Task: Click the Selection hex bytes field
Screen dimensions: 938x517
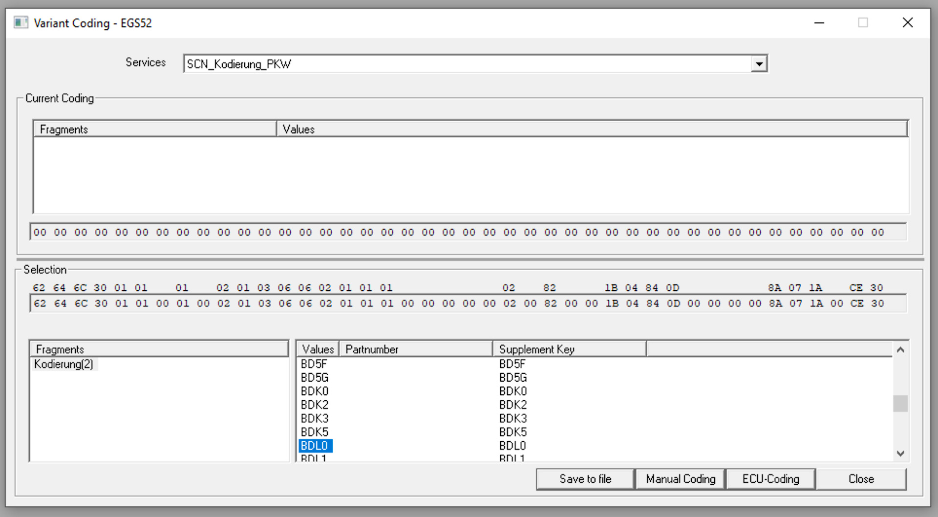Action: (468, 303)
